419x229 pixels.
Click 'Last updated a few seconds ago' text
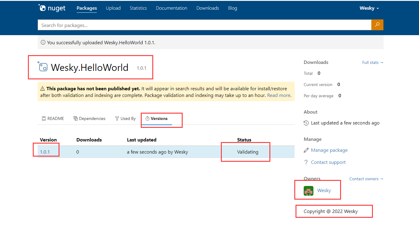click(345, 123)
